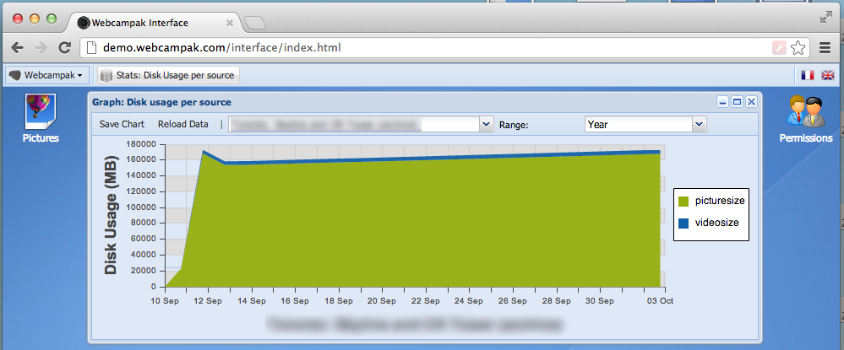
Task: Expand the Range Year dropdown
Action: point(699,125)
